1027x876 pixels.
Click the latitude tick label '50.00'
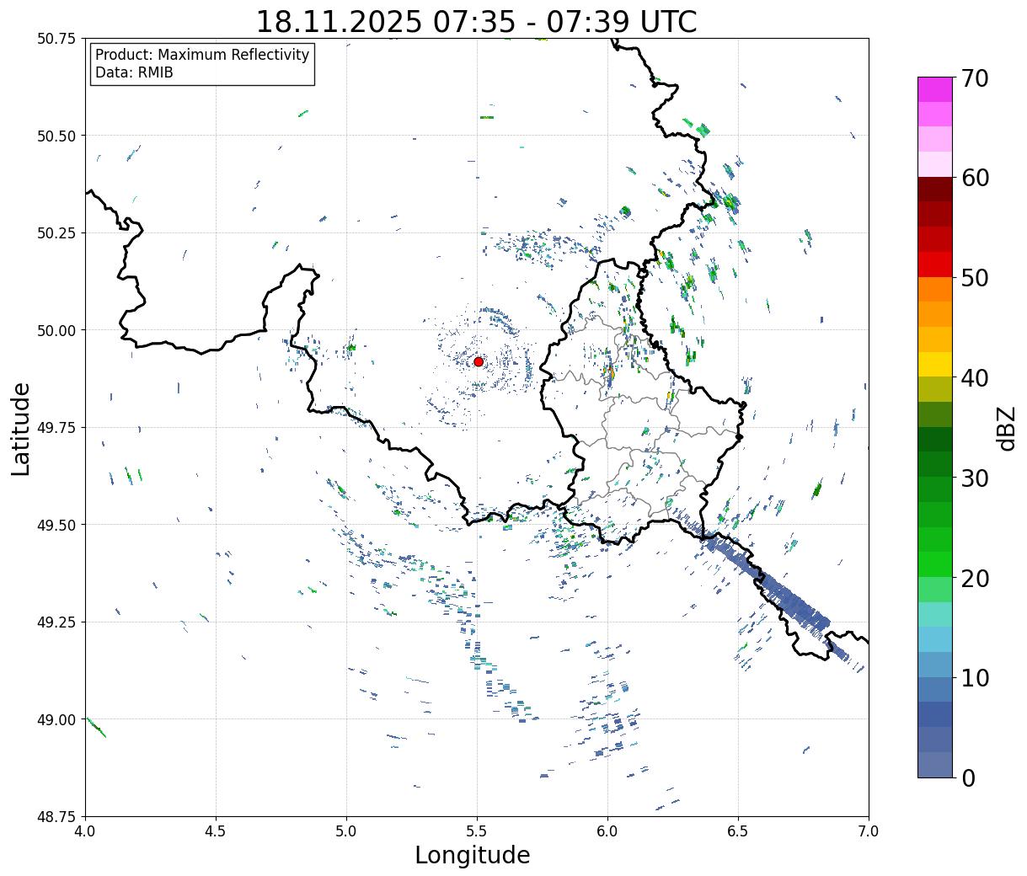[56, 330]
